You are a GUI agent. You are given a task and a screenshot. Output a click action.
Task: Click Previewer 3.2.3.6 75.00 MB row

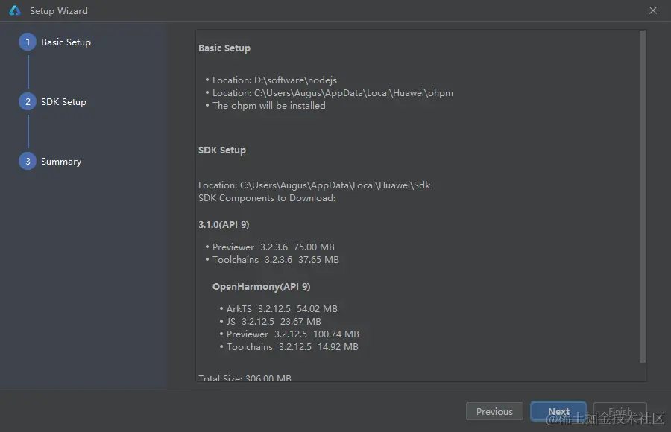[x=274, y=247]
